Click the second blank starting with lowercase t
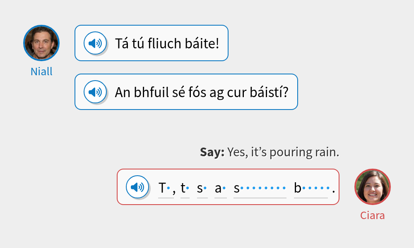414x248 pixels. [185, 188]
